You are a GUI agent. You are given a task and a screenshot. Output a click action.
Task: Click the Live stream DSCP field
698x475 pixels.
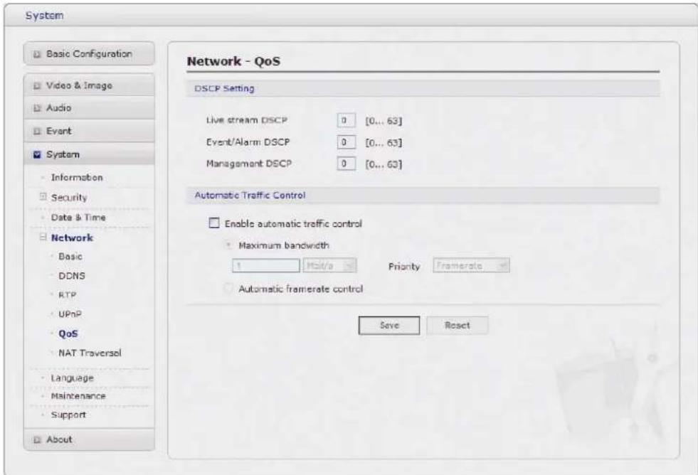[x=346, y=121]
